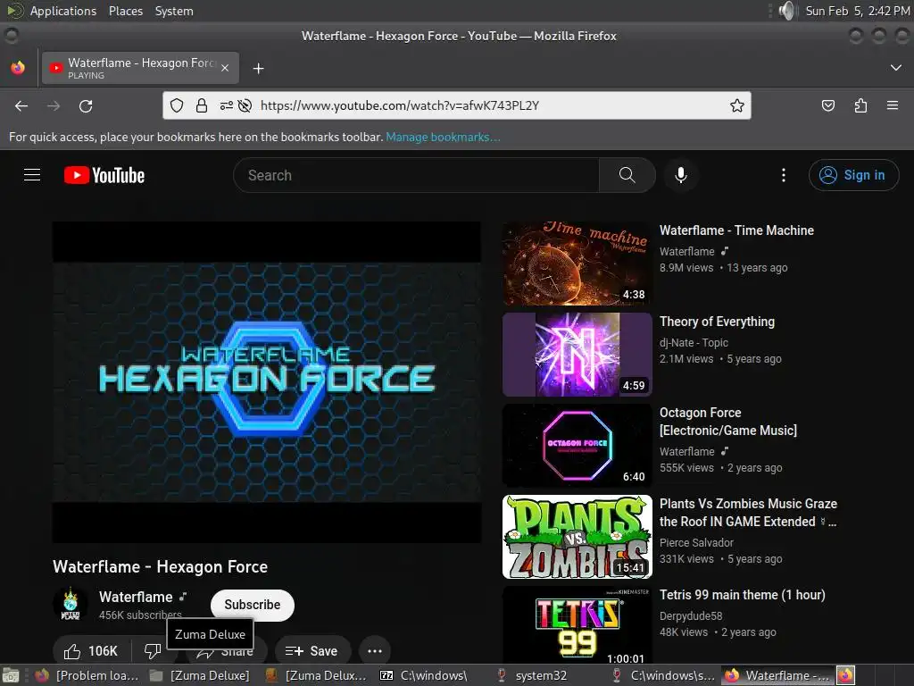This screenshot has width=914, height=686.
Task: Click the blocked autoplay icon in address bar
Action: pos(245,105)
